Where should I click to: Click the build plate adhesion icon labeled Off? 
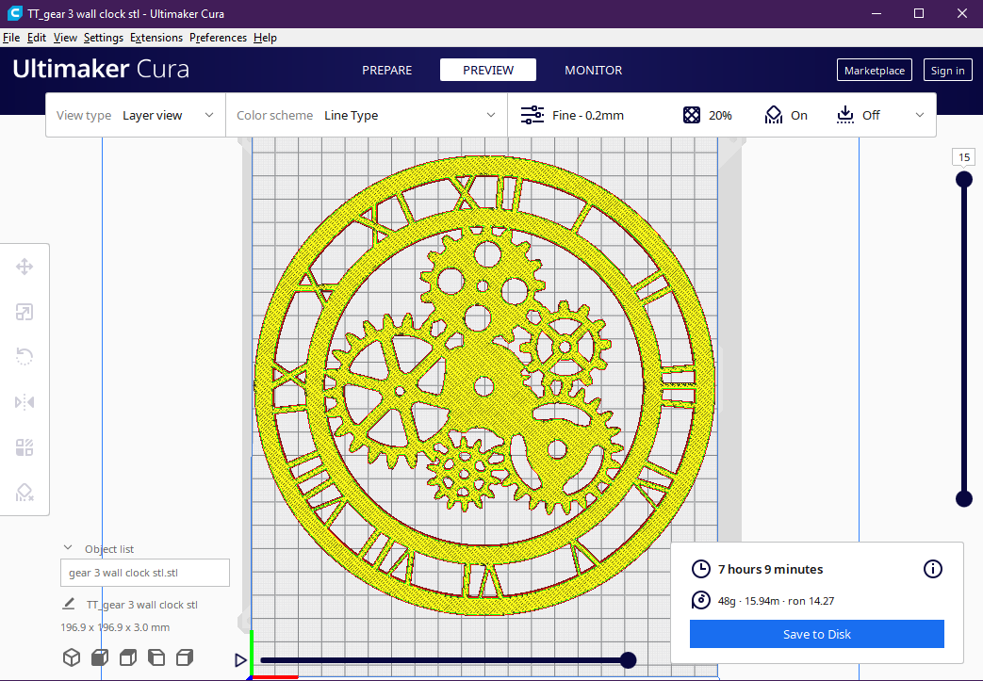[845, 115]
